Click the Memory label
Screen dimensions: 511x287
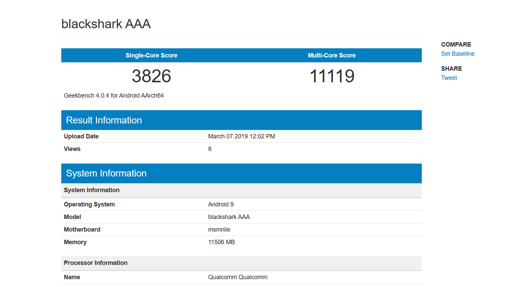(x=75, y=242)
